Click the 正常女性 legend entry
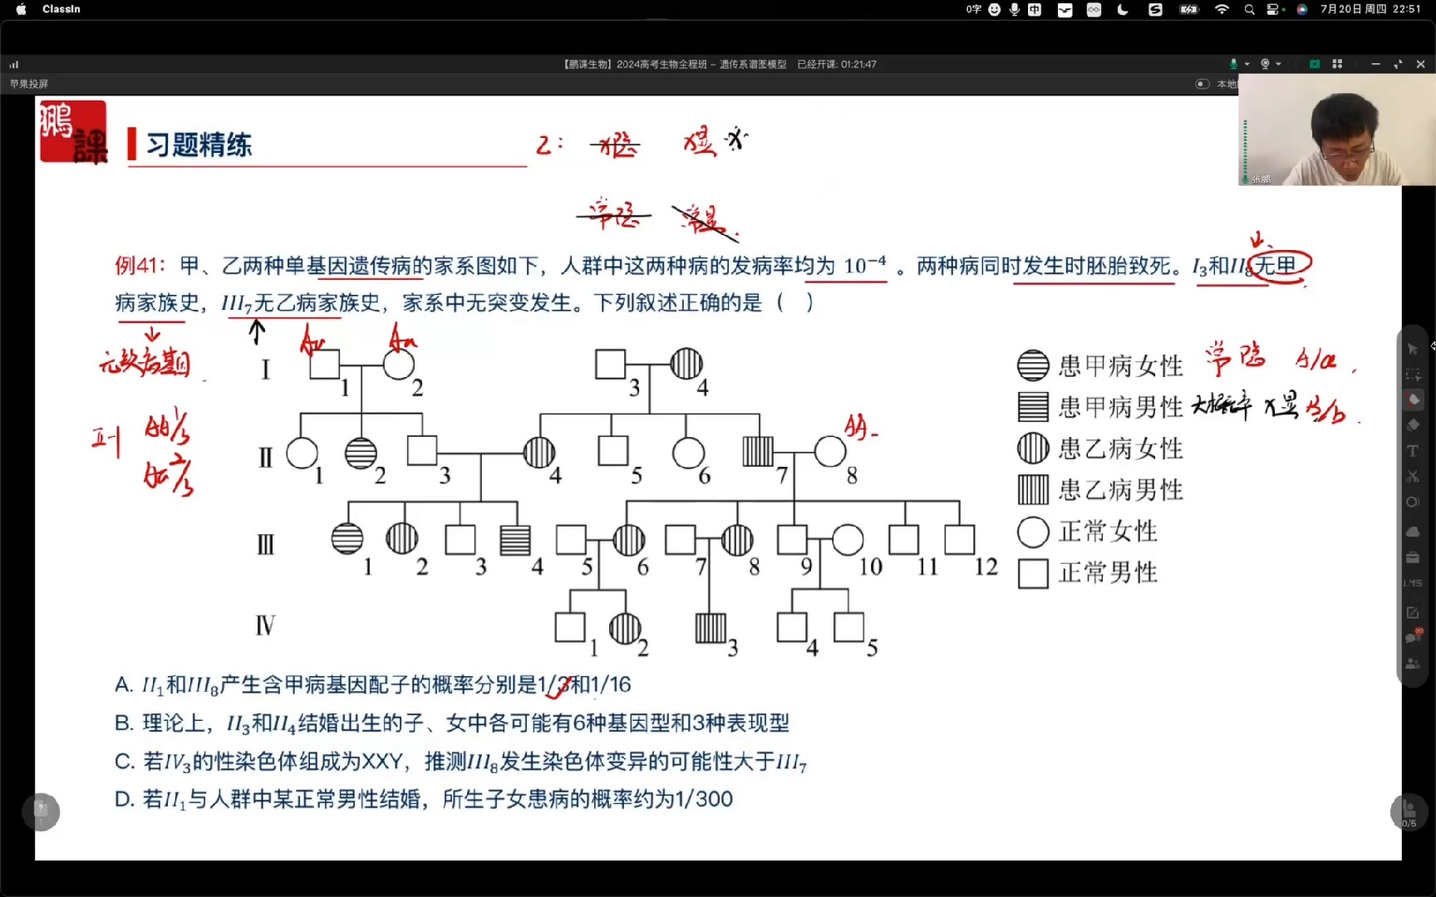This screenshot has height=897, width=1436. click(x=1087, y=532)
